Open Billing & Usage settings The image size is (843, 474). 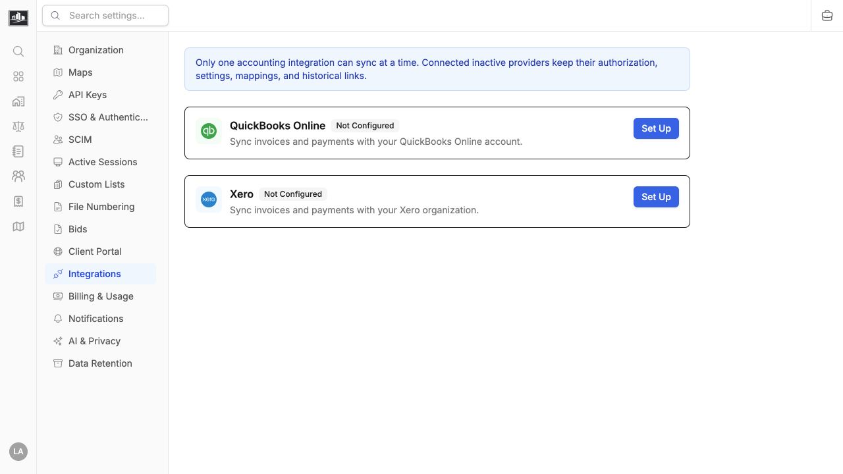[x=101, y=296]
